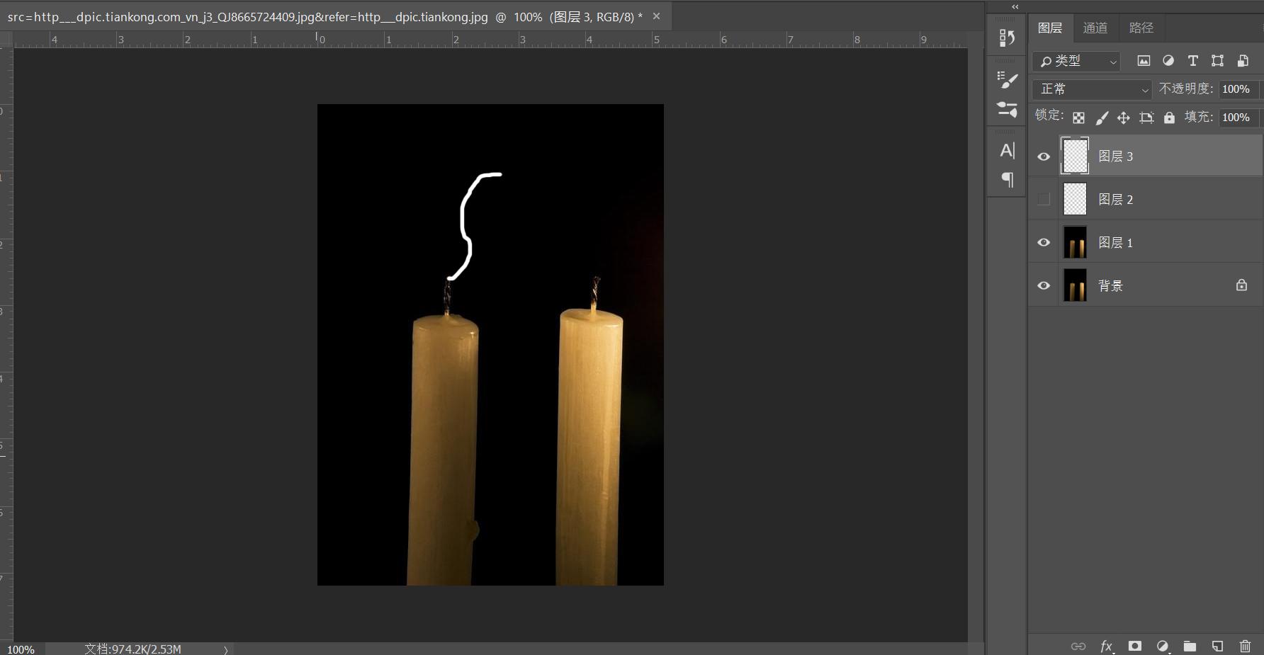
Task: Lock transparent pixels for the layer
Action: tap(1078, 118)
